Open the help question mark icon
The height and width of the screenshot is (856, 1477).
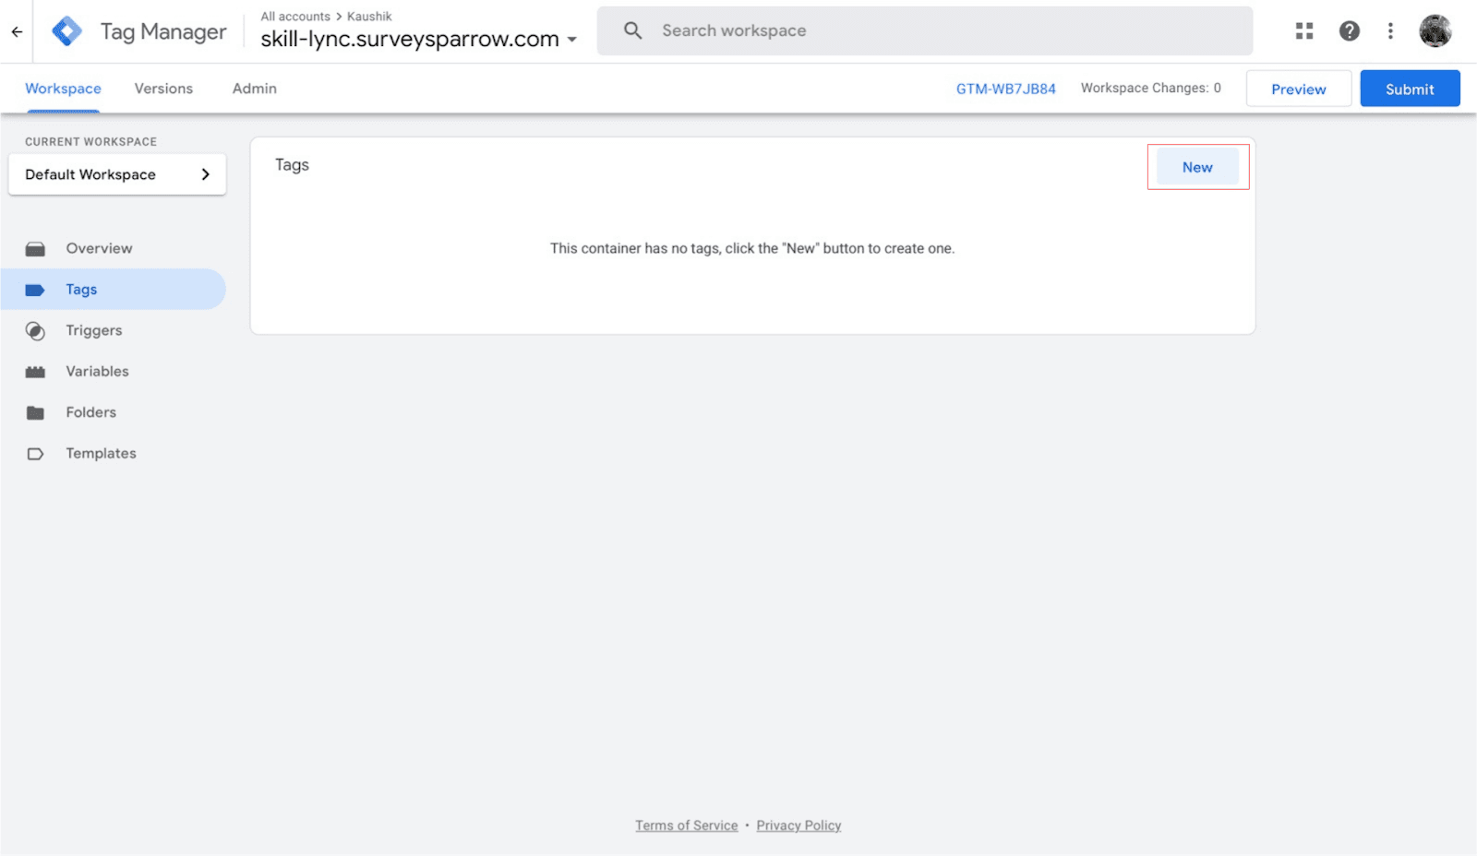click(1349, 31)
